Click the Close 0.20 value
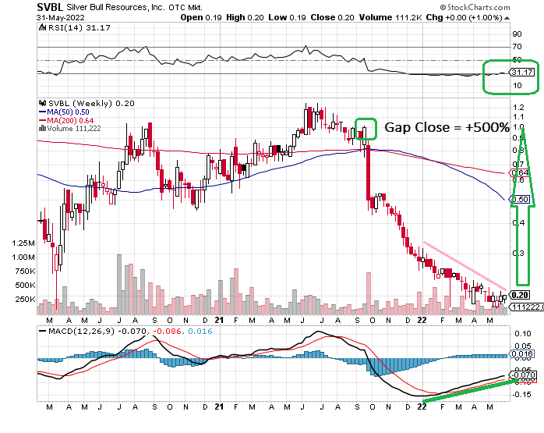 coord(332,18)
